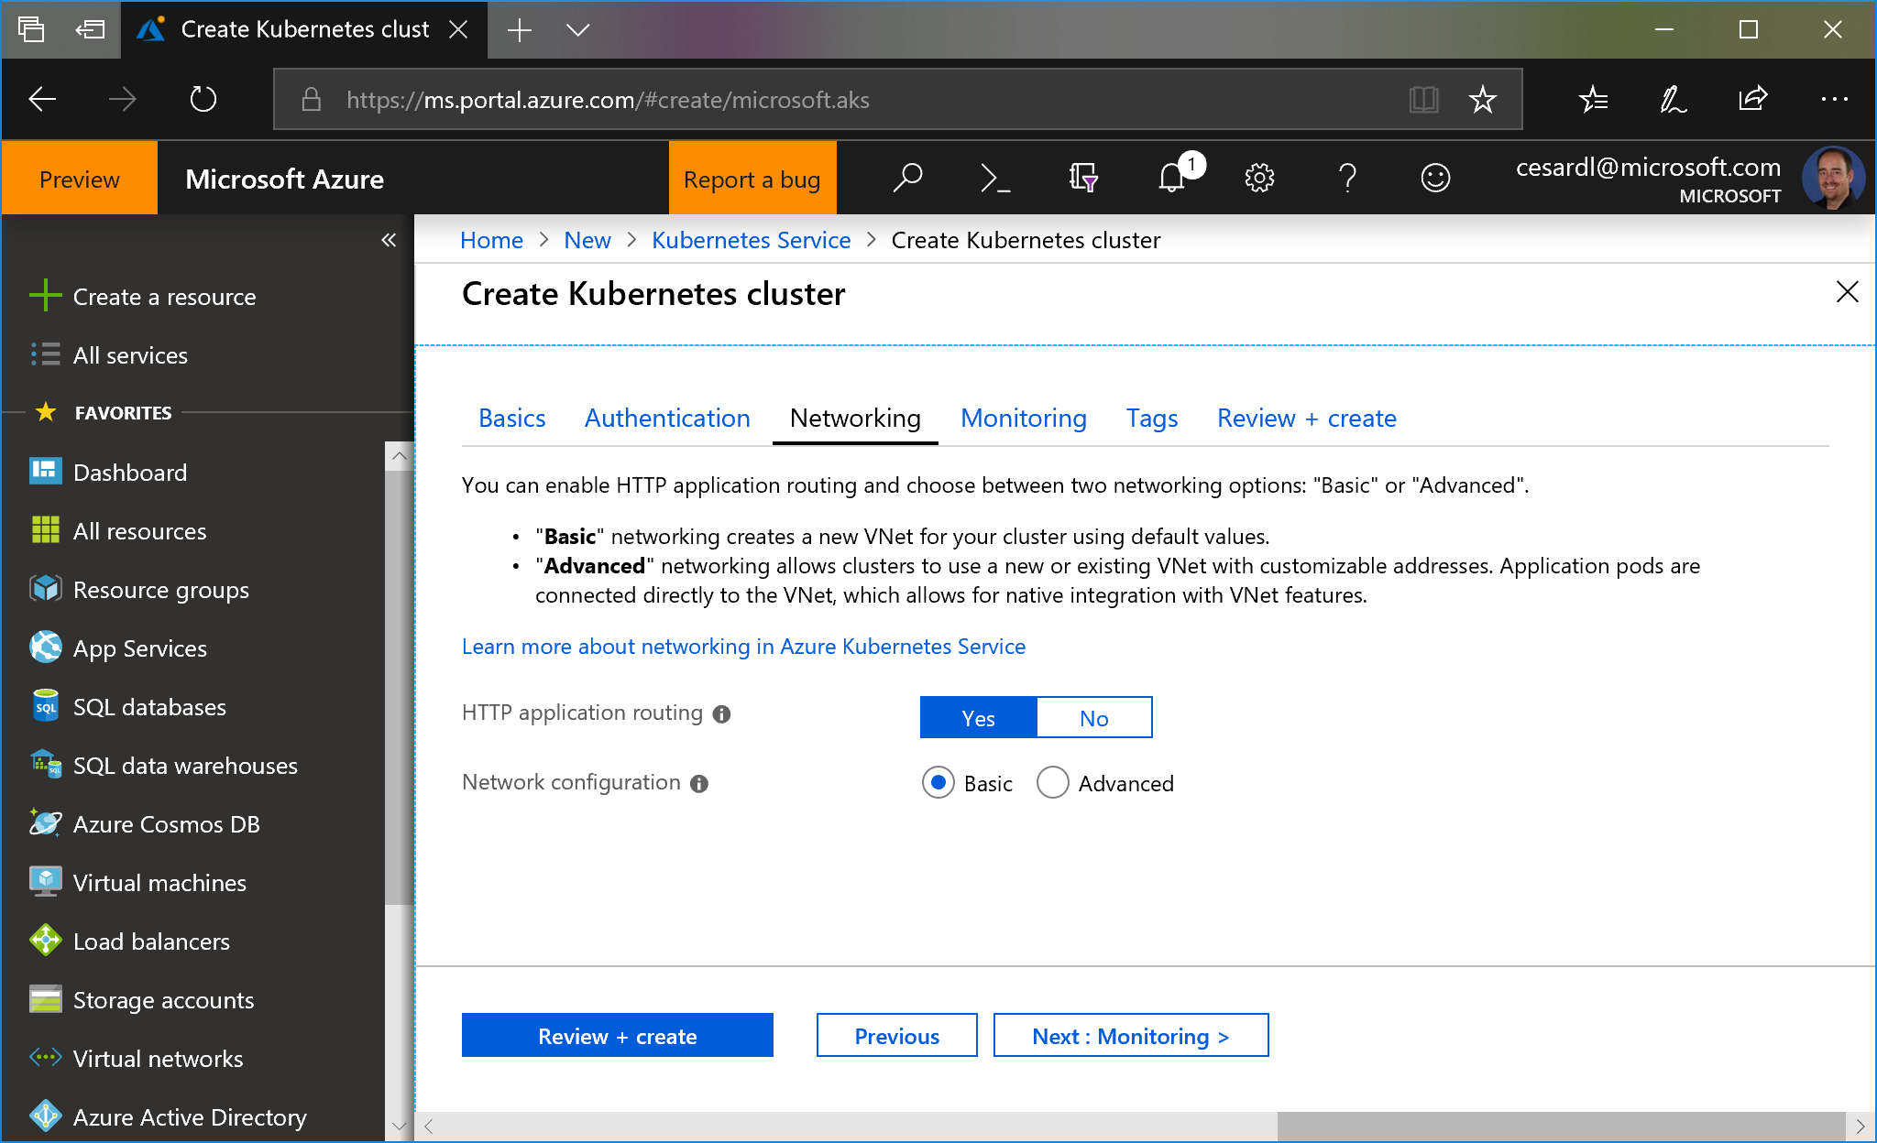Open Edge Add notes pen icon
This screenshot has width=1877, height=1143.
tap(1673, 99)
